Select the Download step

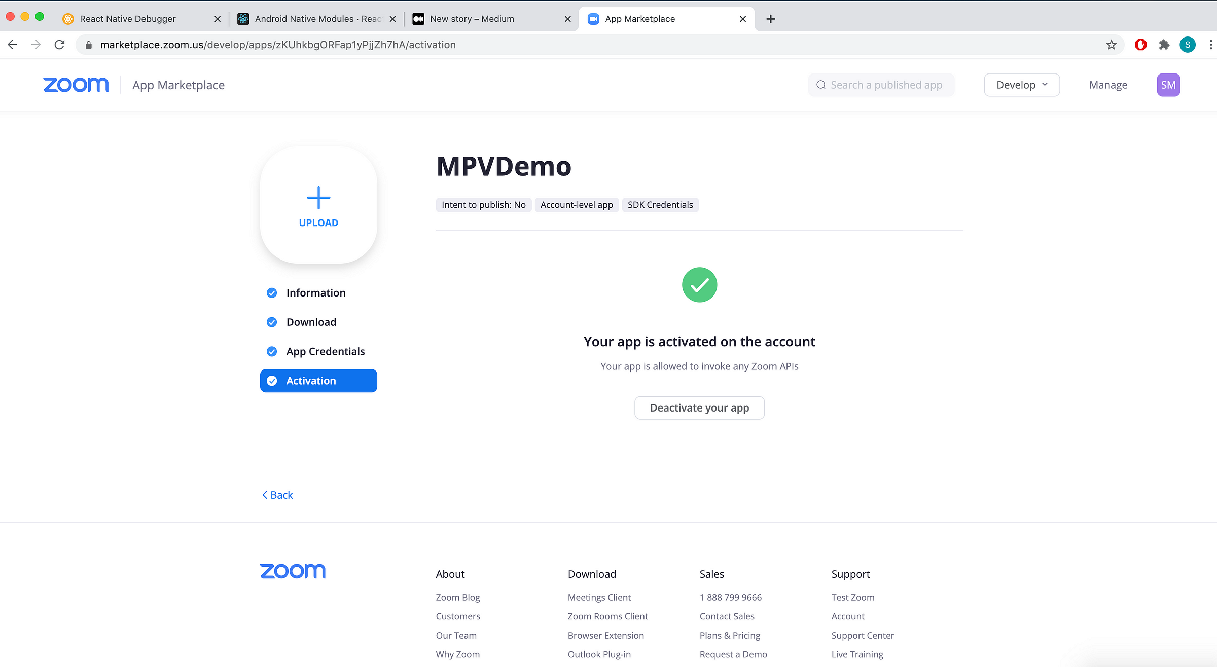[311, 322]
